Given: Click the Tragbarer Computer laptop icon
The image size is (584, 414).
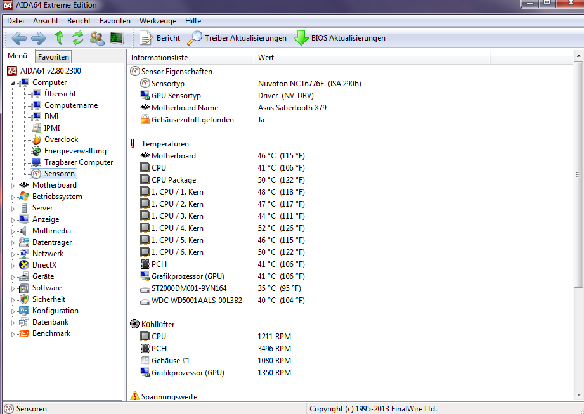Looking at the screenshot, I should pyautogui.click(x=37, y=162).
